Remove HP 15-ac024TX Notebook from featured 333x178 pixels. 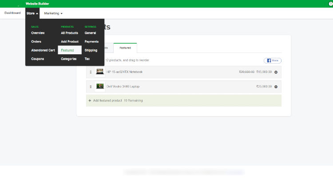tap(276, 72)
